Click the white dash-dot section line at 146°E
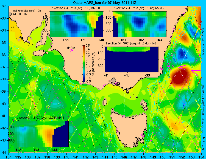The image size is (206, 159). tap(124, 101)
